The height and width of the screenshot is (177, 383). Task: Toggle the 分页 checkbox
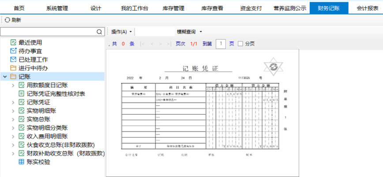click(x=240, y=44)
